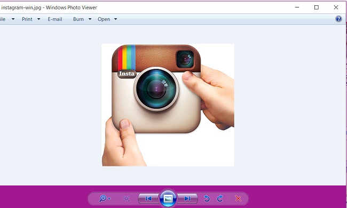Click the displayed Instagram image
The height and width of the screenshot is (208, 347).
tap(168, 105)
